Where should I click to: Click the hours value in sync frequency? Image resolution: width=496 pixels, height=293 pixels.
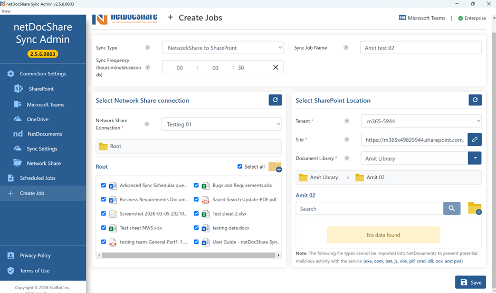click(180, 67)
